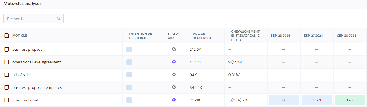
Task: Click the intent badge for grant proposal
Action: 129,100
